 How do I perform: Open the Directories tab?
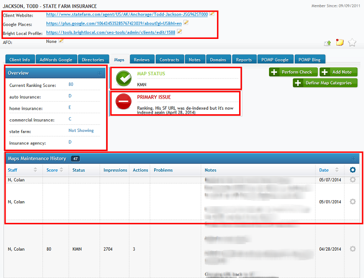point(93,60)
